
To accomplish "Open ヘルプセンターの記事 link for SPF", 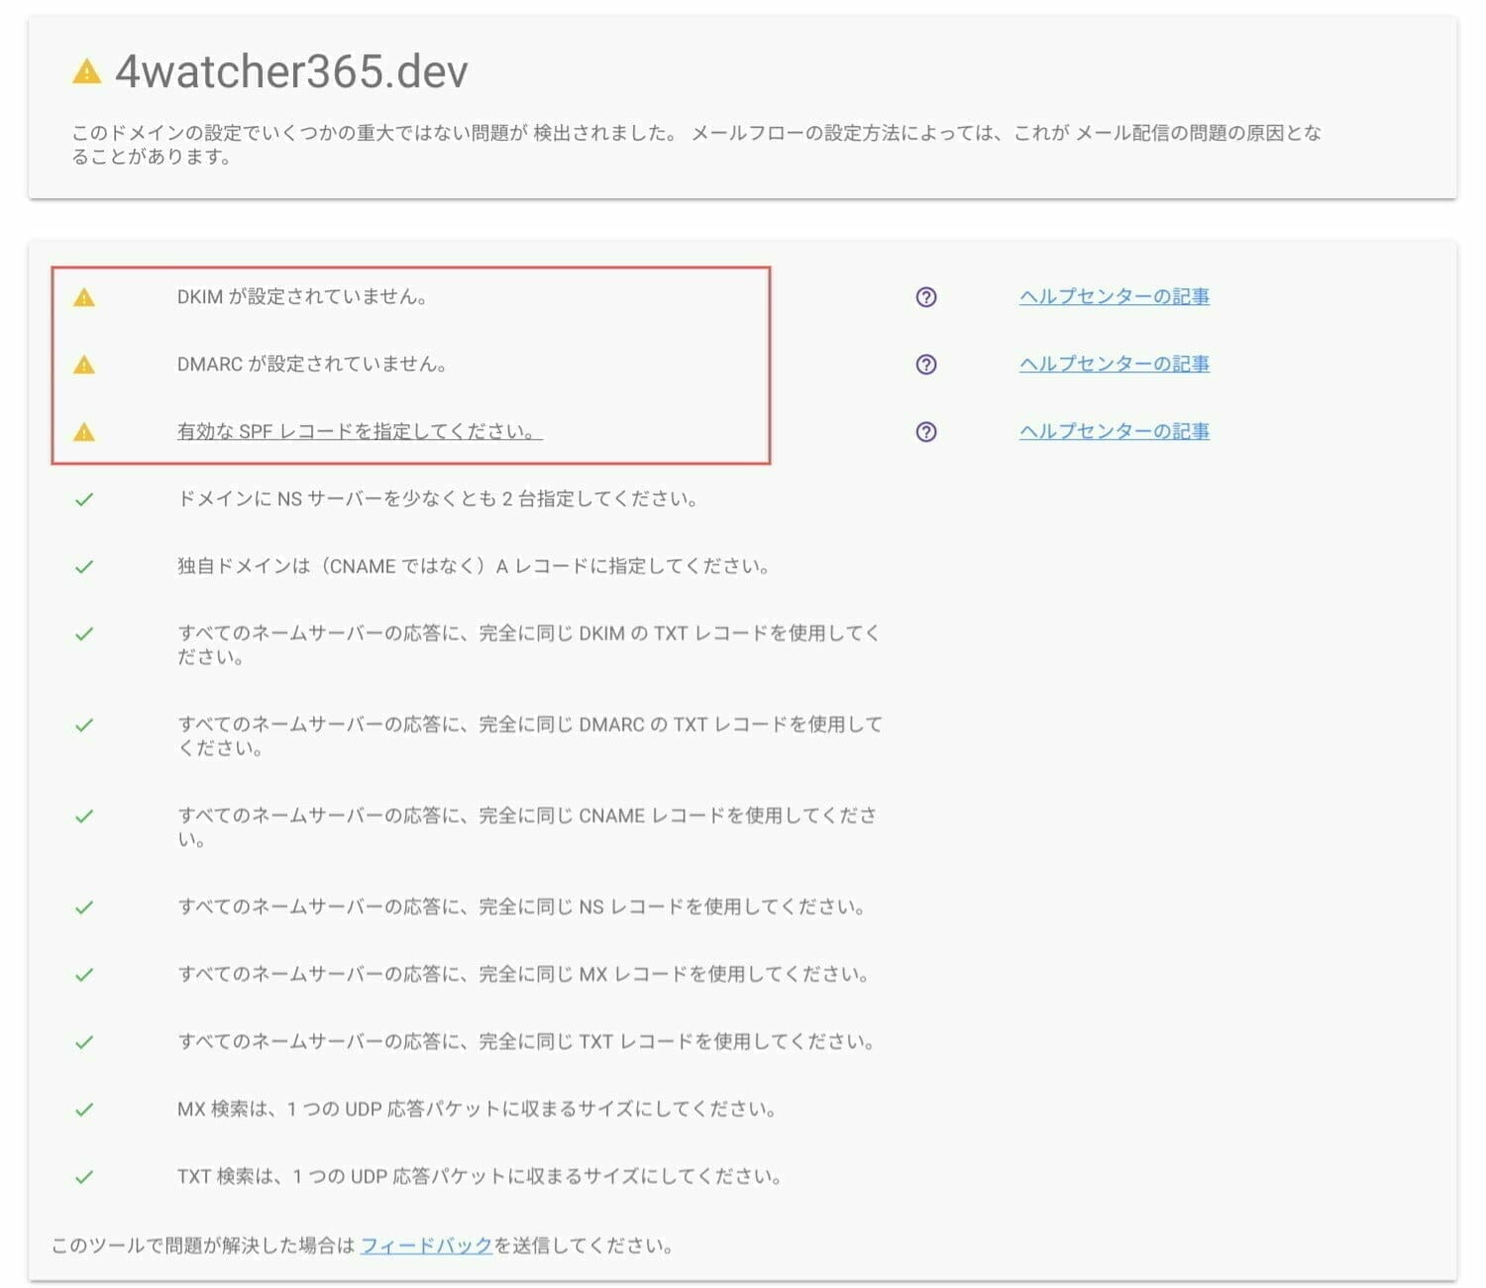I will click(x=1114, y=431).
